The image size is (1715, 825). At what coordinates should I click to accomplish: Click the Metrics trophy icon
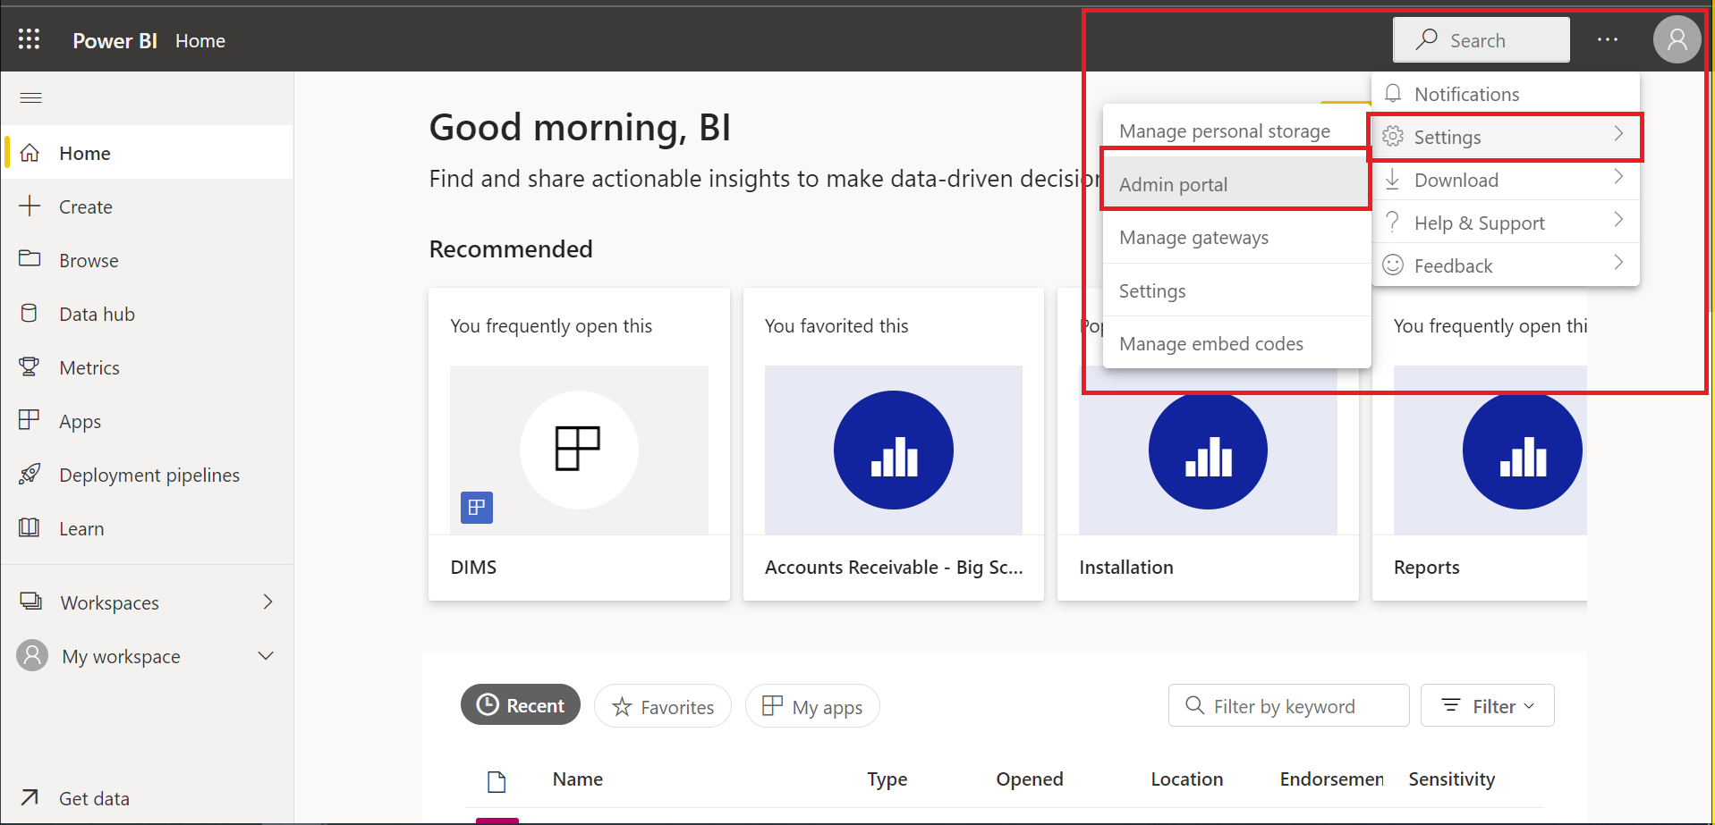(30, 367)
